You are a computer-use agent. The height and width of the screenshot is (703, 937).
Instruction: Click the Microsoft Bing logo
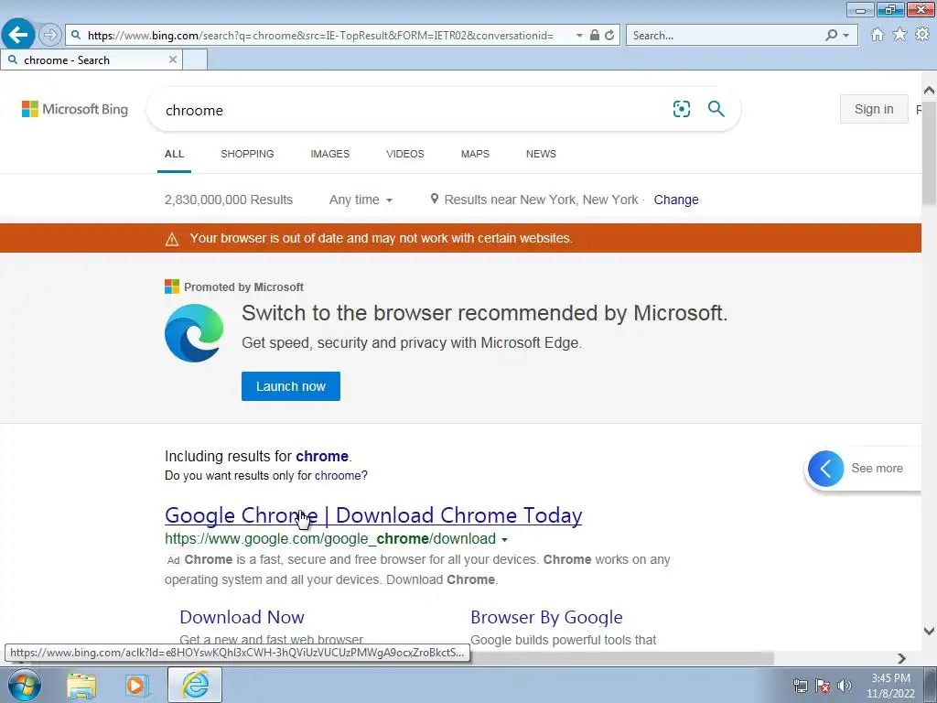[75, 109]
